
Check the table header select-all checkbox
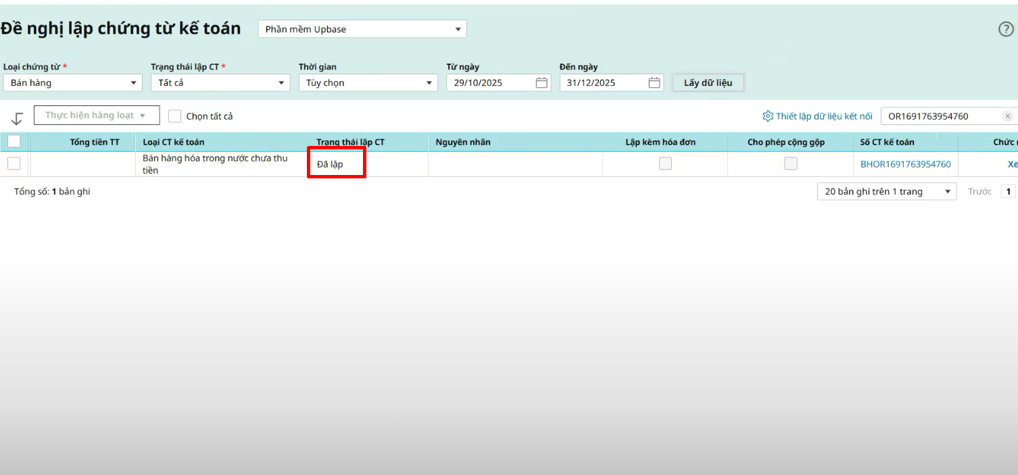pyautogui.click(x=14, y=141)
